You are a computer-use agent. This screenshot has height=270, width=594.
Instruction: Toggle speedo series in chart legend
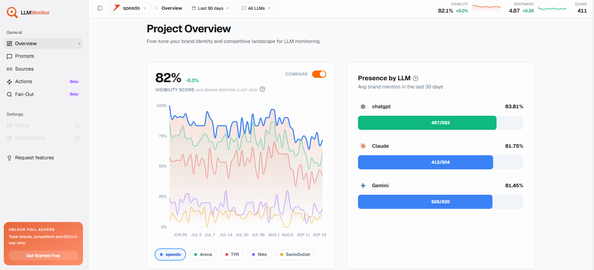click(170, 254)
